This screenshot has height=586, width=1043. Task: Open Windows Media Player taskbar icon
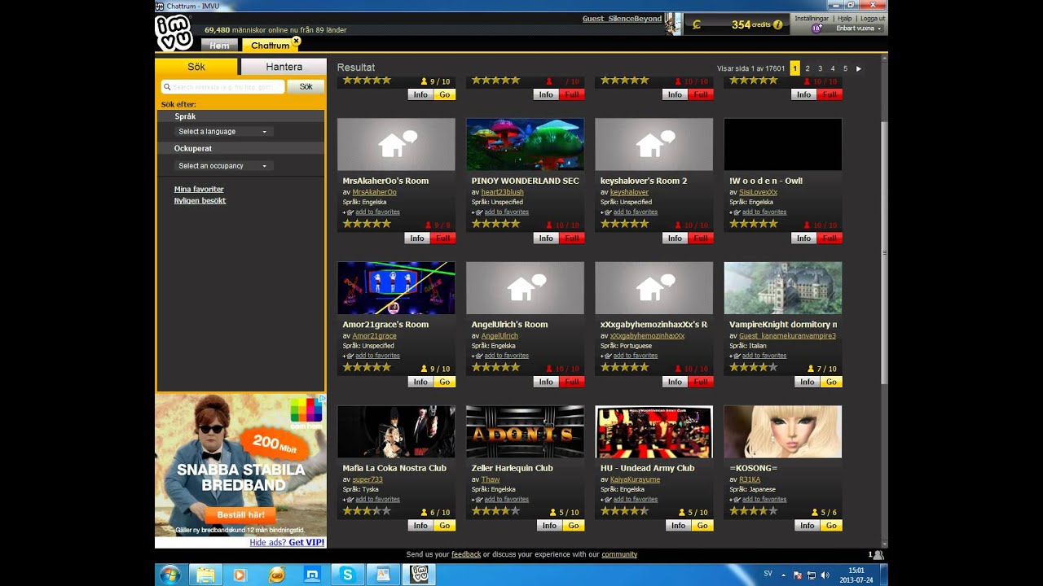[240, 575]
